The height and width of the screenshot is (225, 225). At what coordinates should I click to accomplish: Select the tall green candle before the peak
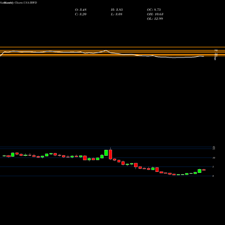tap(106, 153)
